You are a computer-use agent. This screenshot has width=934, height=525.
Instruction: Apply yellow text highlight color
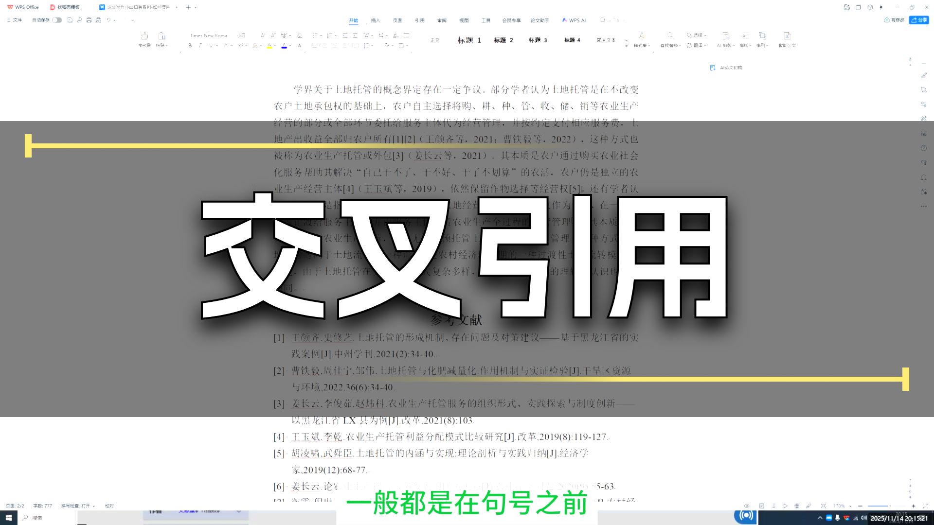(269, 45)
